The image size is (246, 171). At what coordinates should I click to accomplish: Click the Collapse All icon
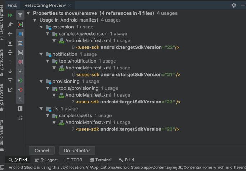click(x=10, y=52)
